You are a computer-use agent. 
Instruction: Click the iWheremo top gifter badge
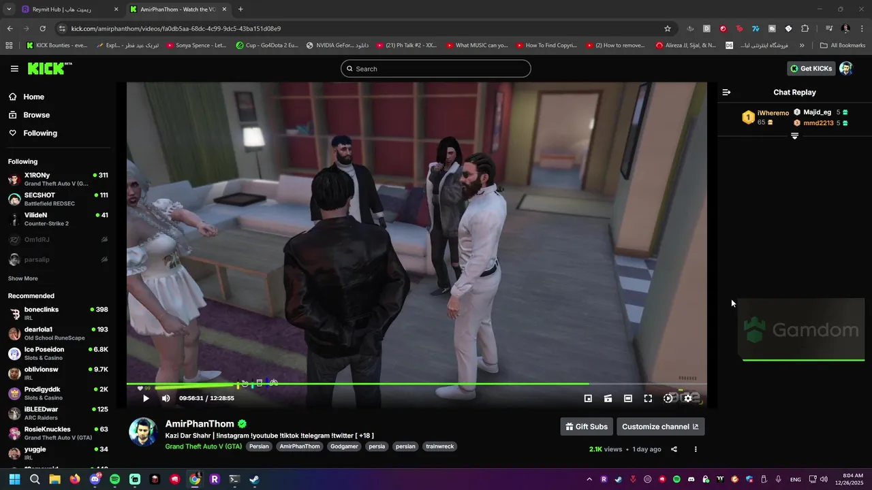pos(748,117)
